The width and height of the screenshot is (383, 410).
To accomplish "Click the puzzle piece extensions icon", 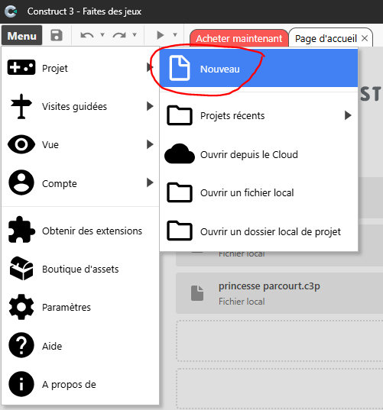I will coord(21,230).
